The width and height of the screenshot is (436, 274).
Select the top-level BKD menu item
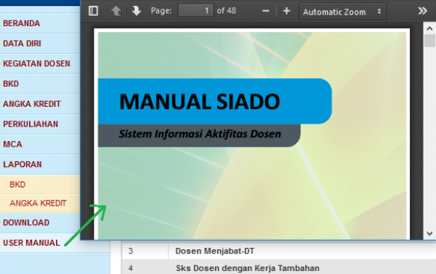coord(40,84)
